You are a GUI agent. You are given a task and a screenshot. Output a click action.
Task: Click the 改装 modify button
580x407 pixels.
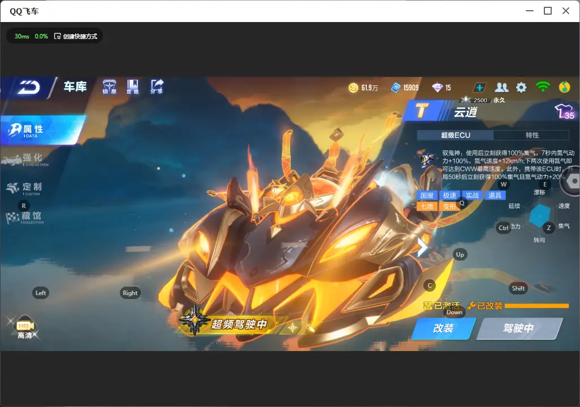444,328
